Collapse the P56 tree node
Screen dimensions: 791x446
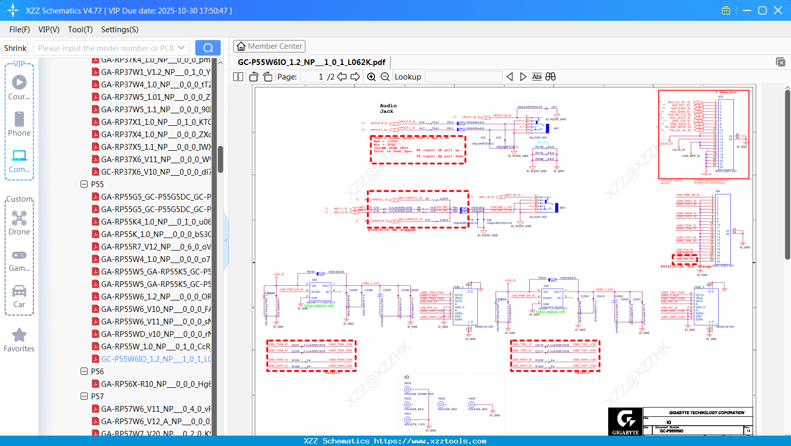tap(84, 371)
